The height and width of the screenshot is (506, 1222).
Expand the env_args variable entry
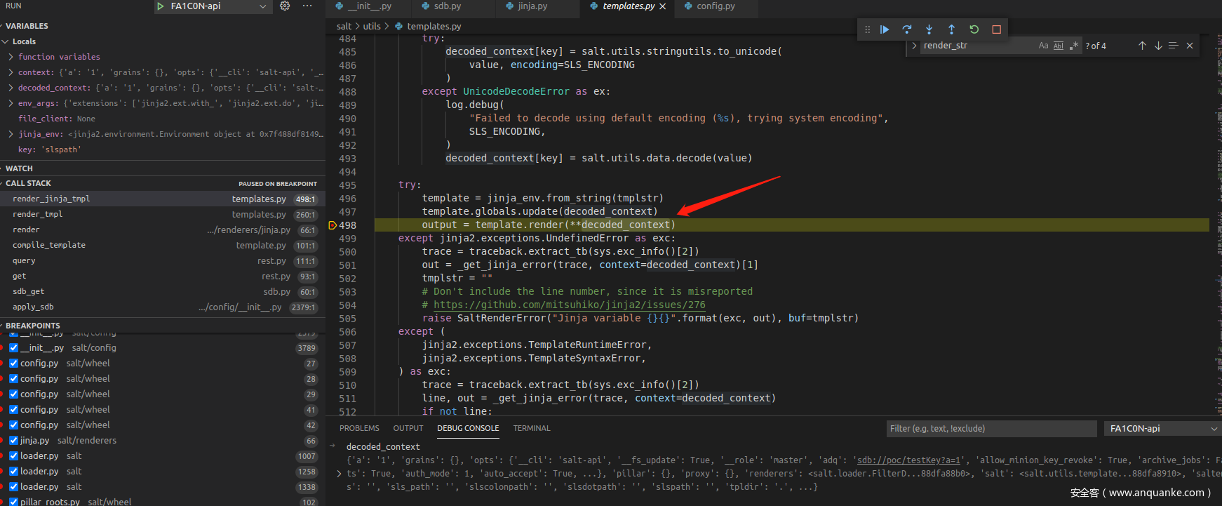point(11,103)
